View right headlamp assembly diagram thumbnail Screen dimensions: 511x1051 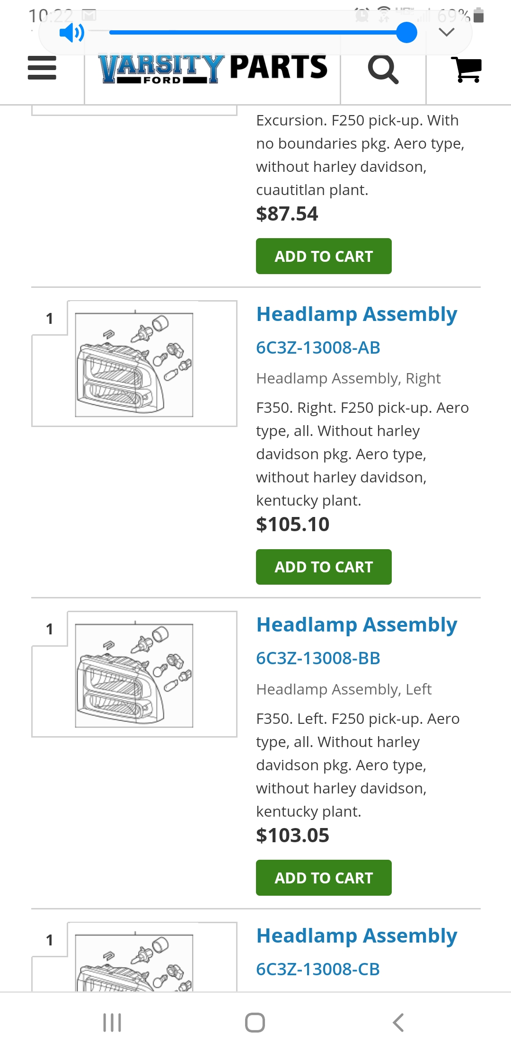point(134,364)
